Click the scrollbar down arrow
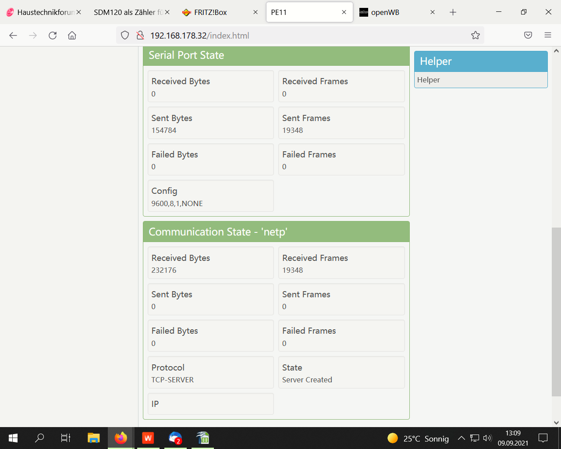 556,423
